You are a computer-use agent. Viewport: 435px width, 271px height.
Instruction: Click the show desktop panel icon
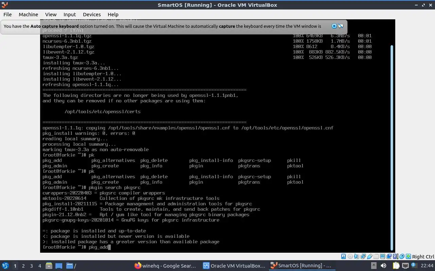[x=59, y=266]
